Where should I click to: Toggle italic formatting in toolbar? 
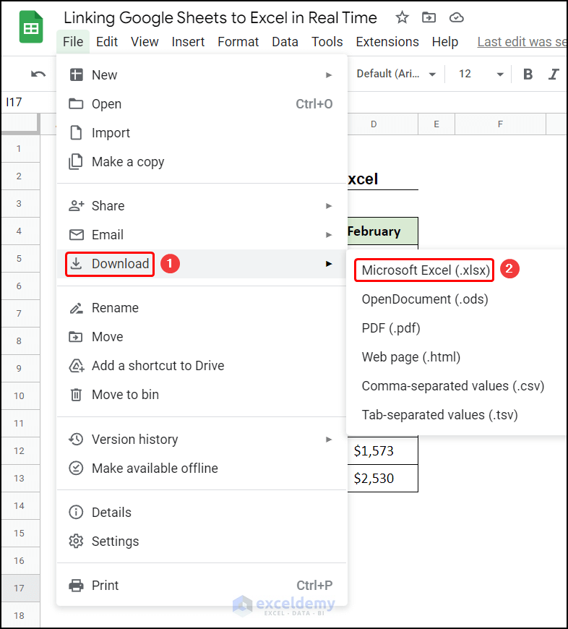tap(554, 74)
